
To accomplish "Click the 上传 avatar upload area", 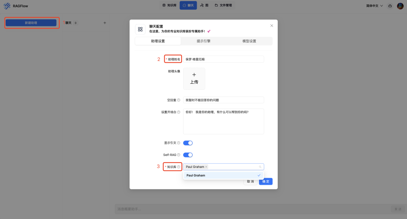I will pos(194,79).
